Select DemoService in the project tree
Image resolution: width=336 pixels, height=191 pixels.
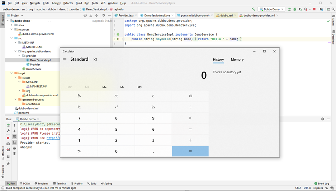[34, 69]
